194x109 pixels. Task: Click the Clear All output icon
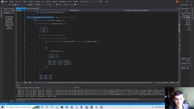pyautogui.click(x=75, y=88)
